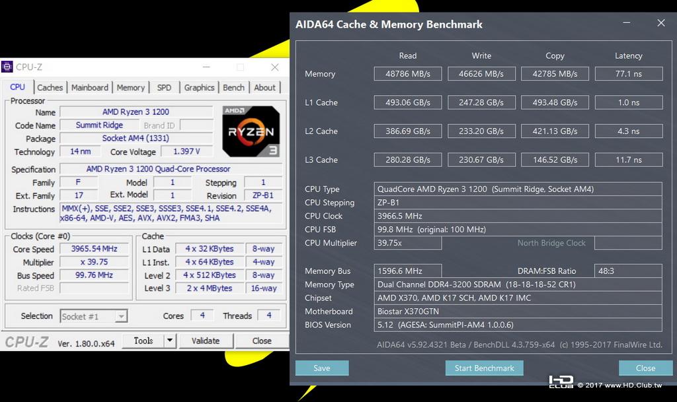Select the Memory tab in CPU-Z
This screenshot has height=402, width=677.
pyautogui.click(x=130, y=88)
